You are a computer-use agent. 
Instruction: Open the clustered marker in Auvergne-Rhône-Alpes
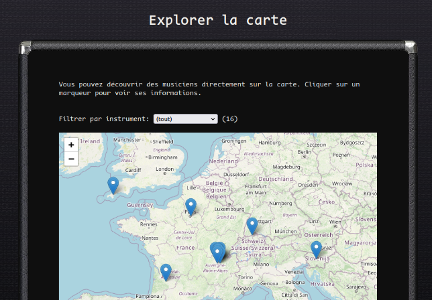click(x=217, y=252)
